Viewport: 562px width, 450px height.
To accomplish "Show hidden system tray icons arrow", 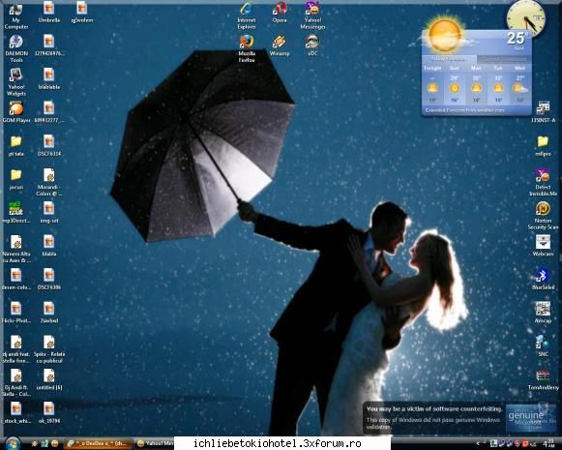I will (x=478, y=444).
